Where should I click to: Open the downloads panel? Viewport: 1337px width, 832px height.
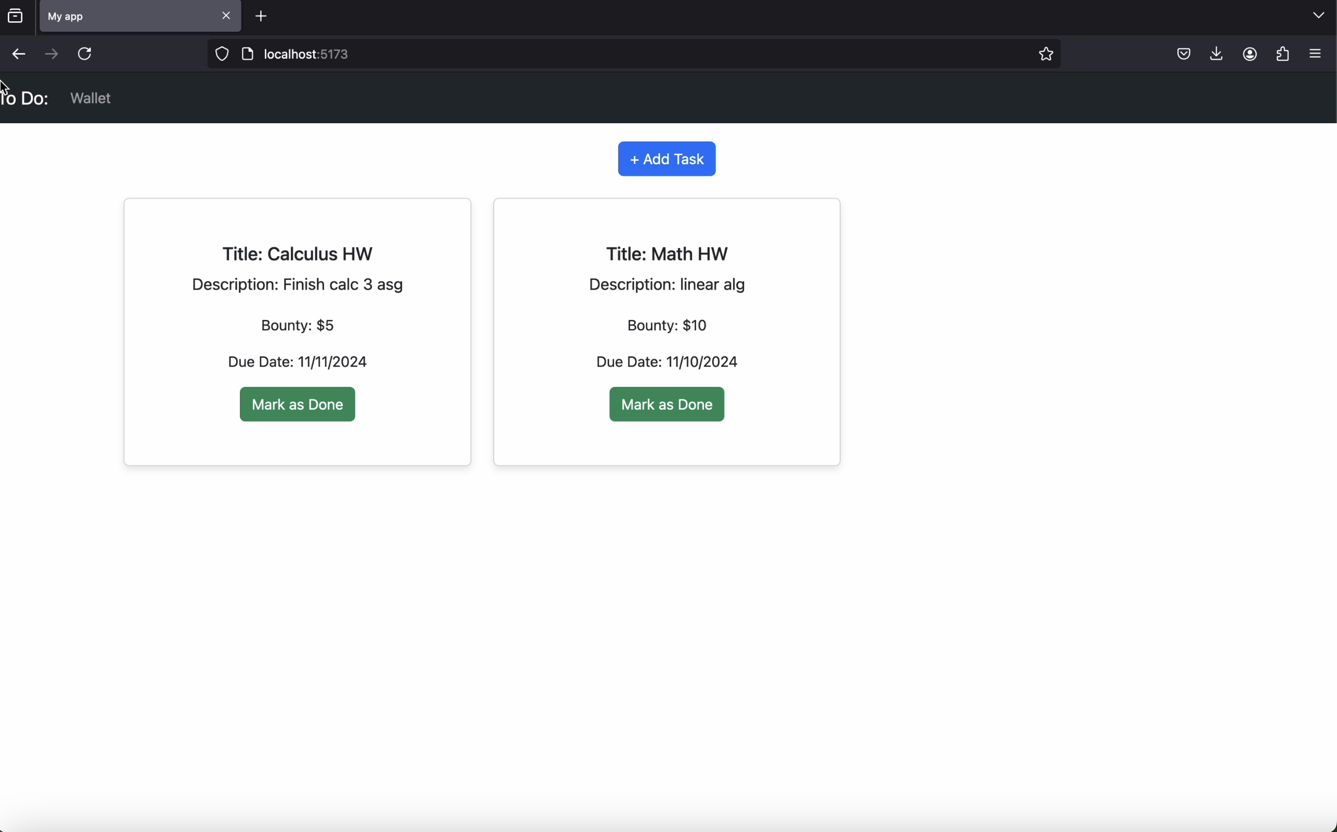click(1216, 54)
